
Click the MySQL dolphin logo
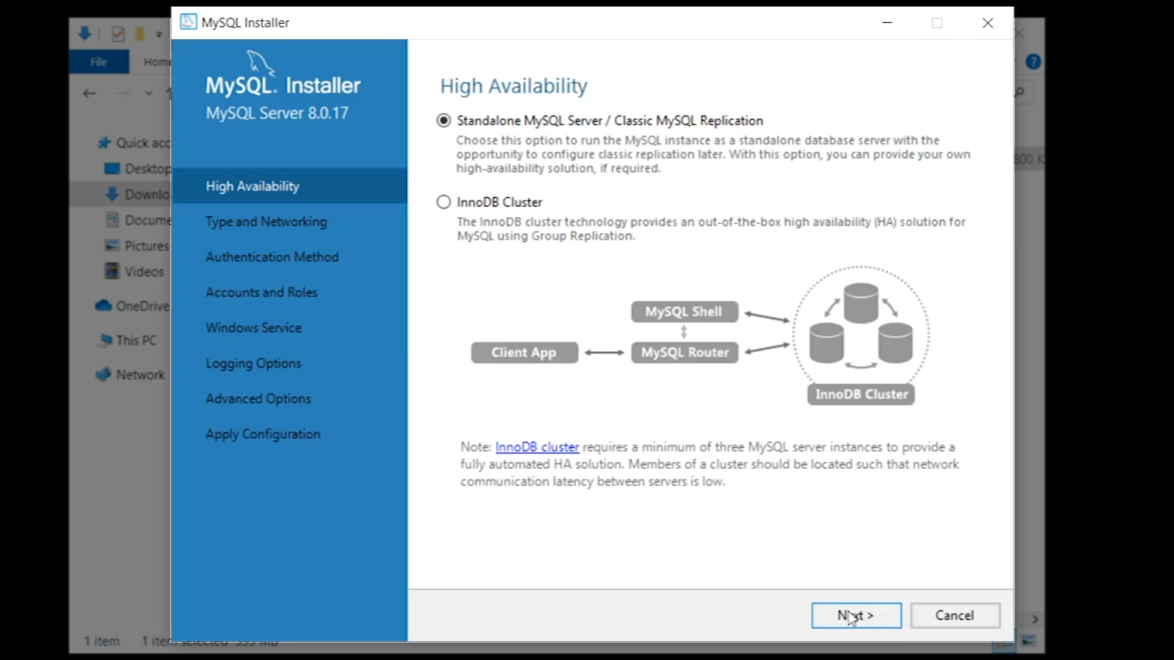pyautogui.click(x=260, y=62)
